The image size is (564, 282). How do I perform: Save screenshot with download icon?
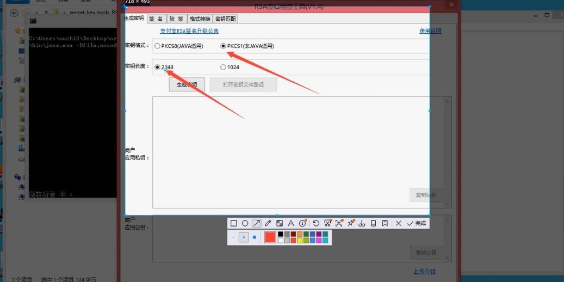(362, 223)
